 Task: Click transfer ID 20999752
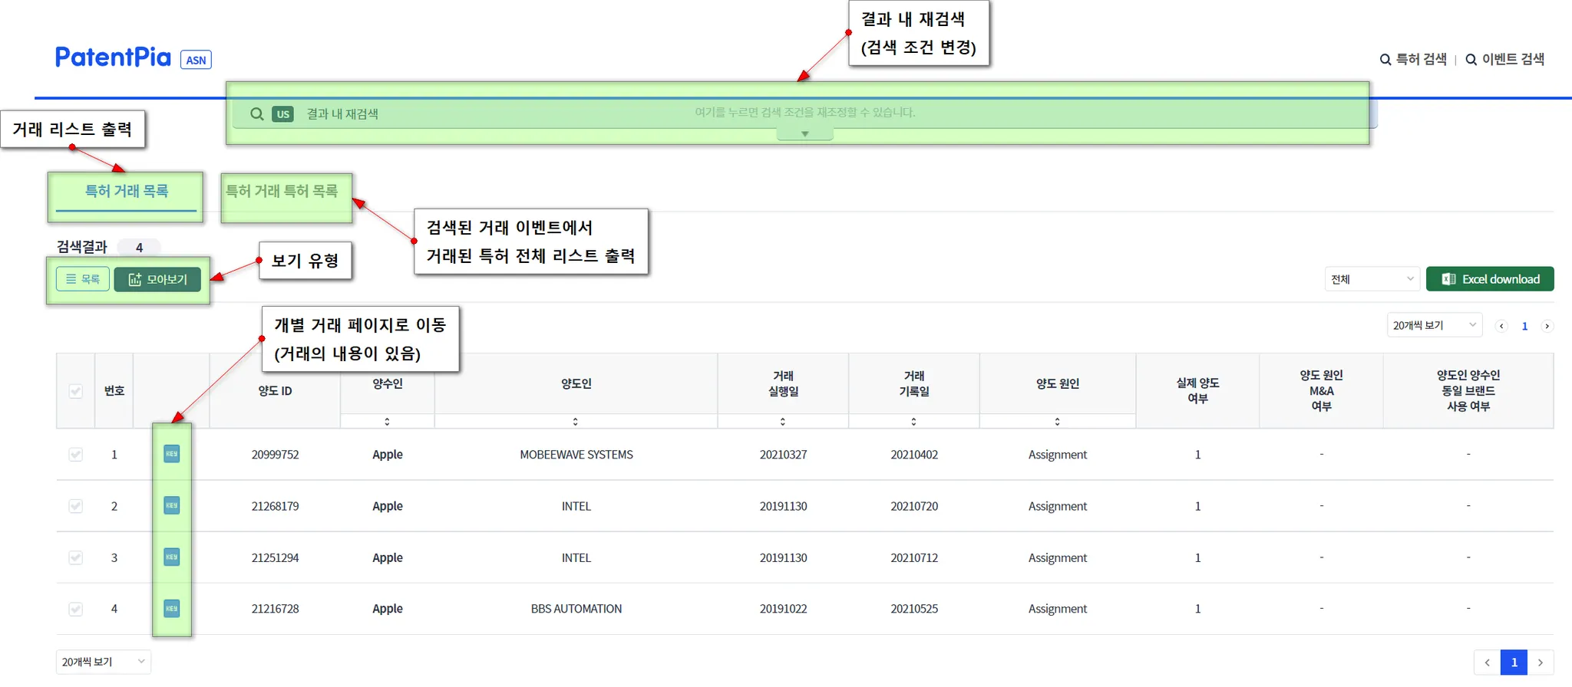275,455
